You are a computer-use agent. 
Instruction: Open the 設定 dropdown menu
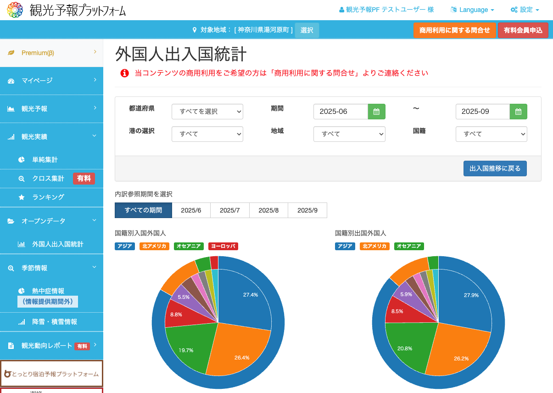(525, 10)
